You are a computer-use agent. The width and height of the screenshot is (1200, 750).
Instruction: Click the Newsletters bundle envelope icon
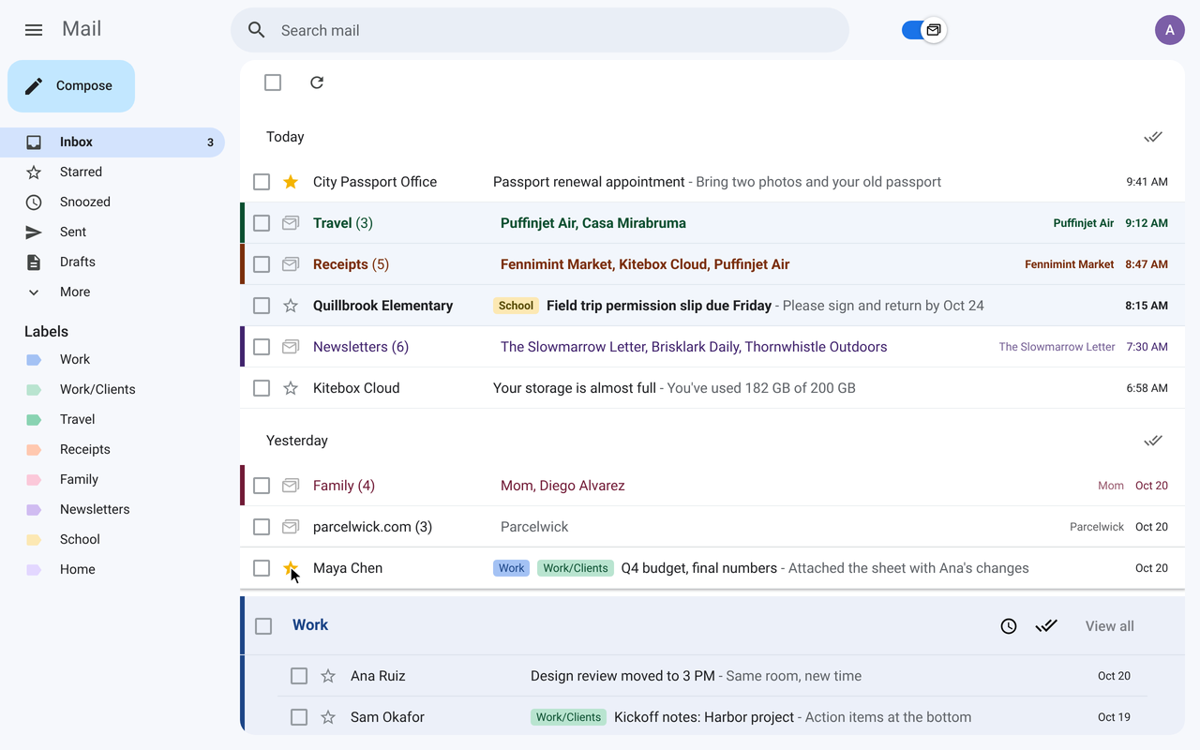tap(291, 347)
